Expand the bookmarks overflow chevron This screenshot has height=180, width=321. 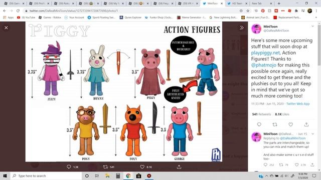[x=316, y=17]
